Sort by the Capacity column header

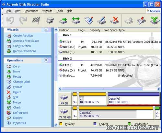coord(95,30)
